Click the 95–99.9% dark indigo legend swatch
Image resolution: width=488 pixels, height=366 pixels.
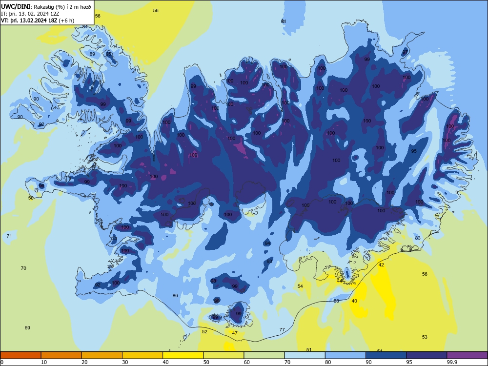[427, 355]
